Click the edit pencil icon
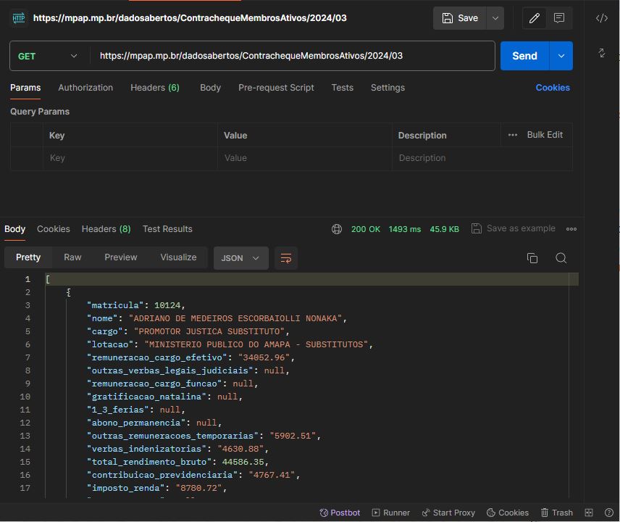This screenshot has height=522, width=620. coord(535,18)
